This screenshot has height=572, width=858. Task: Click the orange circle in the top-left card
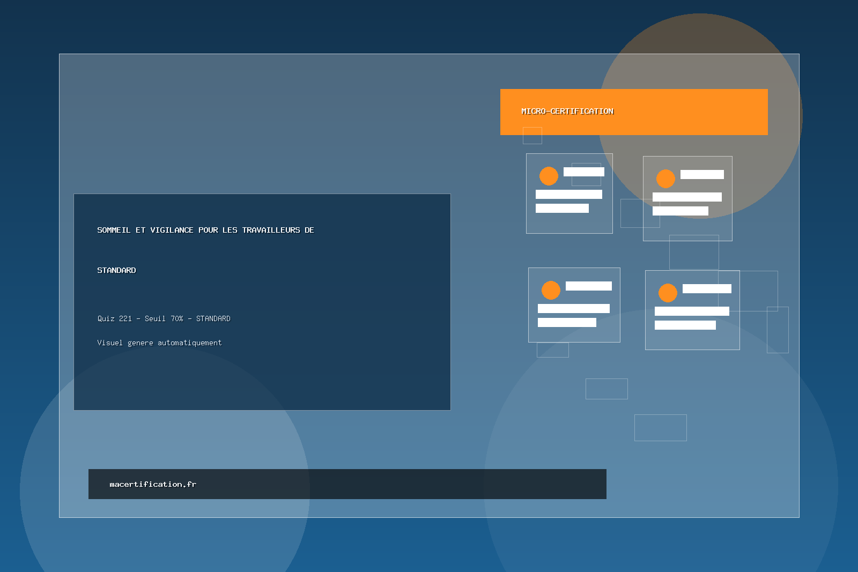click(549, 176)
